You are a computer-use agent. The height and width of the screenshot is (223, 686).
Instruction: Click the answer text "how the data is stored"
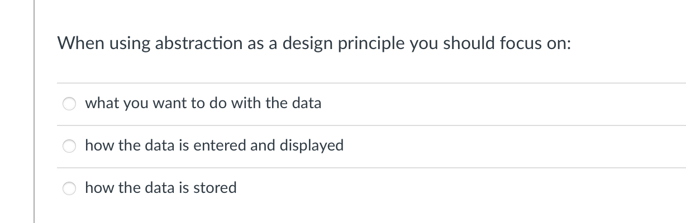pyautogui.click(x=160, y=188)
